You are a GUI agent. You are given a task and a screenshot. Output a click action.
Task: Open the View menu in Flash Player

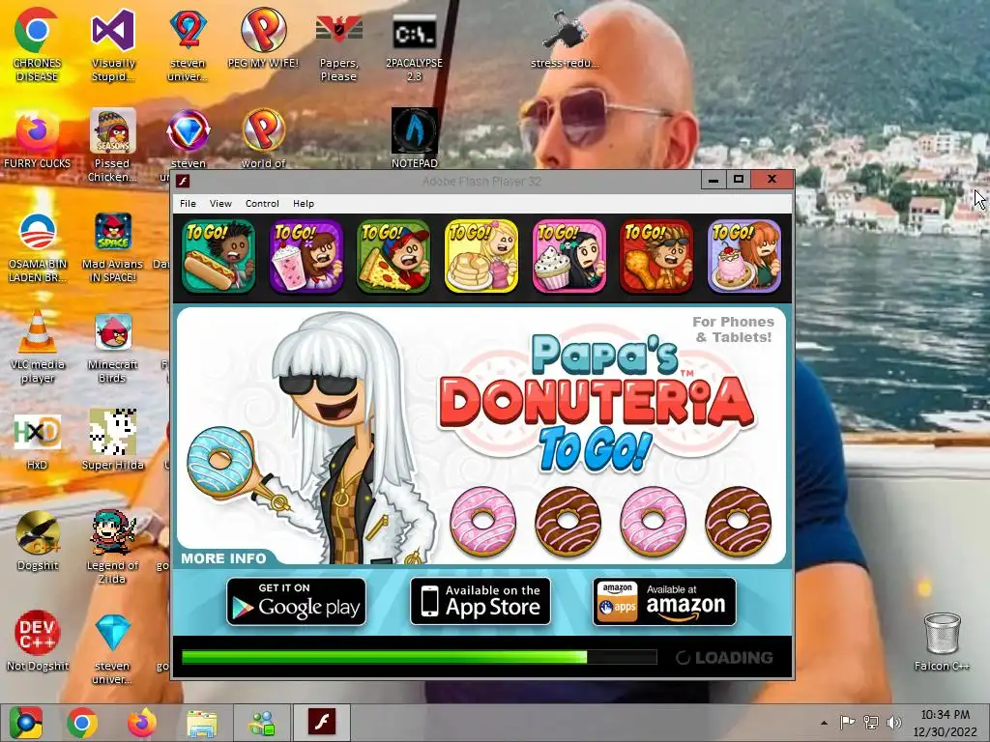point(220,203)
